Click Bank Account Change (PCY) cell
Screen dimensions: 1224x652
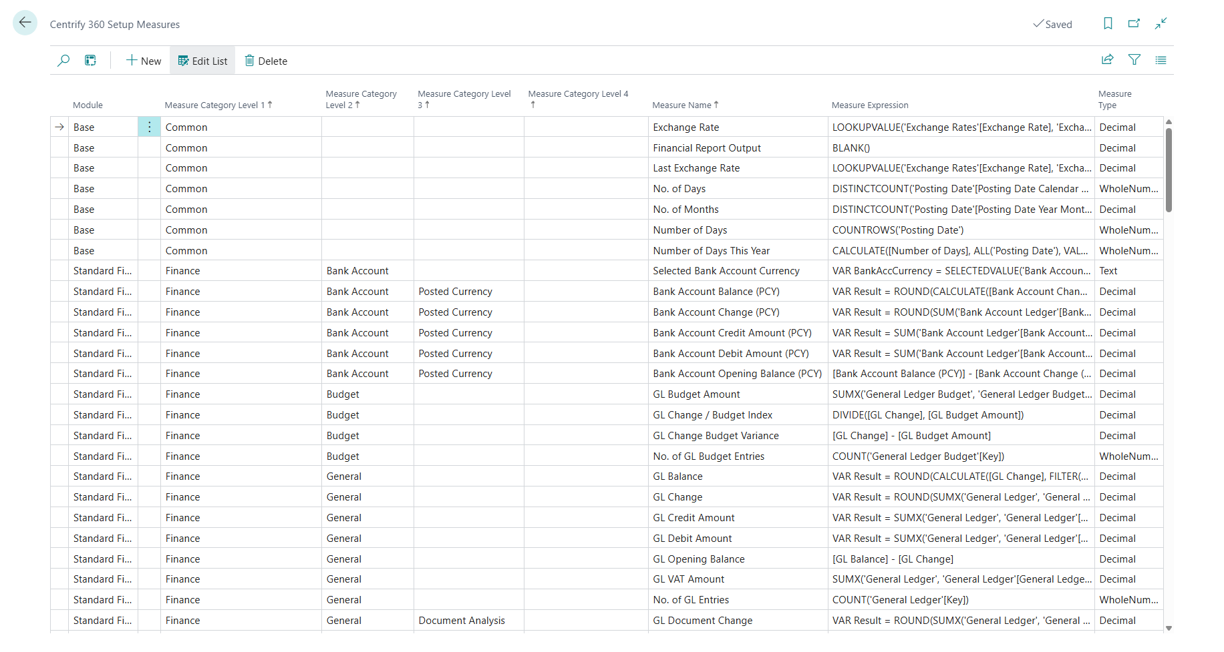pyautogui.click(x=738, y=312)
